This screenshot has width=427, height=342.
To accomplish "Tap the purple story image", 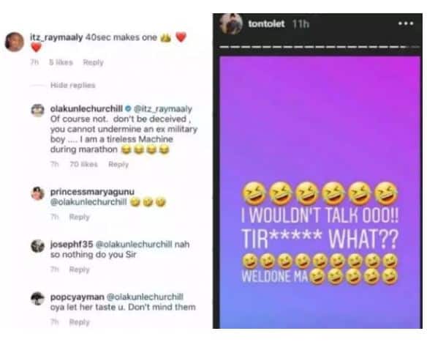I will pos(320,192).
